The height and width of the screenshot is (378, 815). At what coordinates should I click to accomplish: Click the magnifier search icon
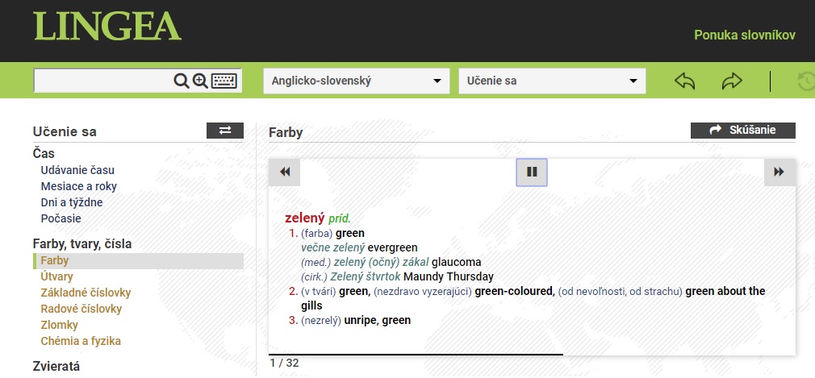tap(181, 81)
